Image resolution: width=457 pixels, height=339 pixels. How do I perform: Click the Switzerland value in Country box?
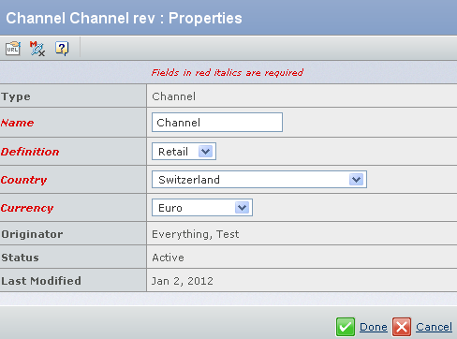click(x=189, y=180)
